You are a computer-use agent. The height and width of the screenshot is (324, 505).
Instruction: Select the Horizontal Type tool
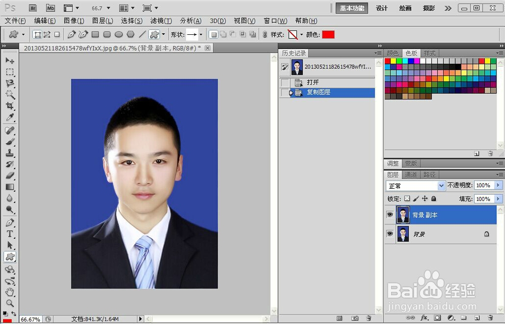click(10, 233)
